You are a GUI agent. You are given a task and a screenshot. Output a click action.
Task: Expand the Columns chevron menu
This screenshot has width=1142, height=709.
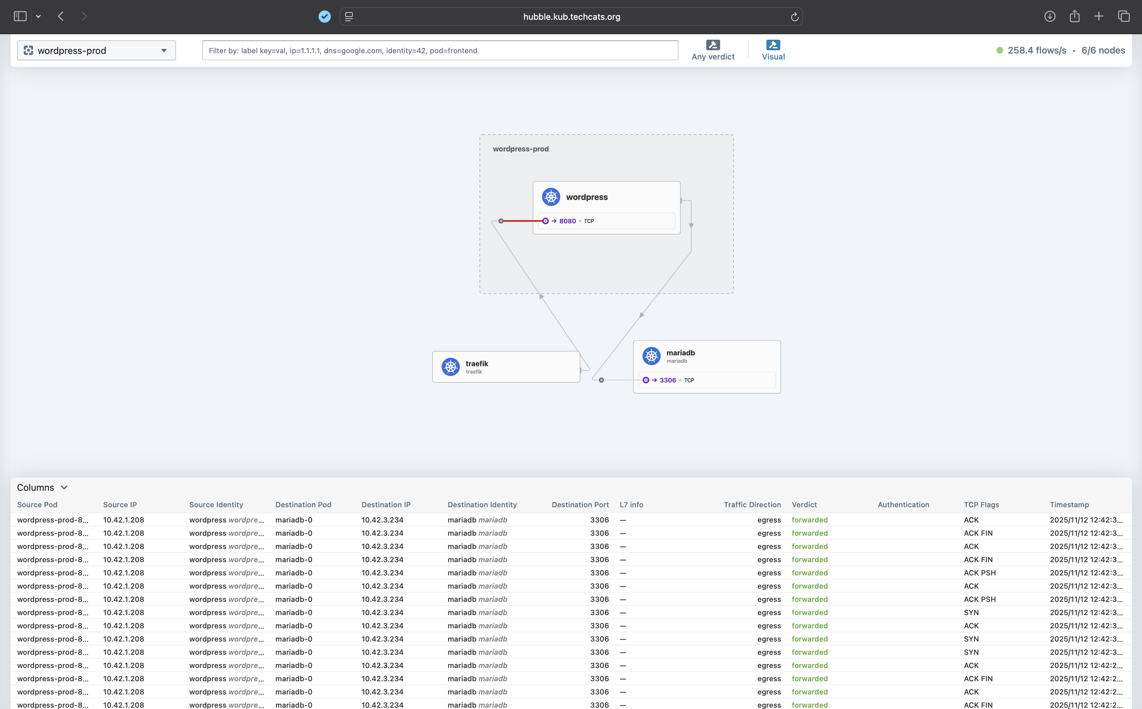(x=64, y=488)
